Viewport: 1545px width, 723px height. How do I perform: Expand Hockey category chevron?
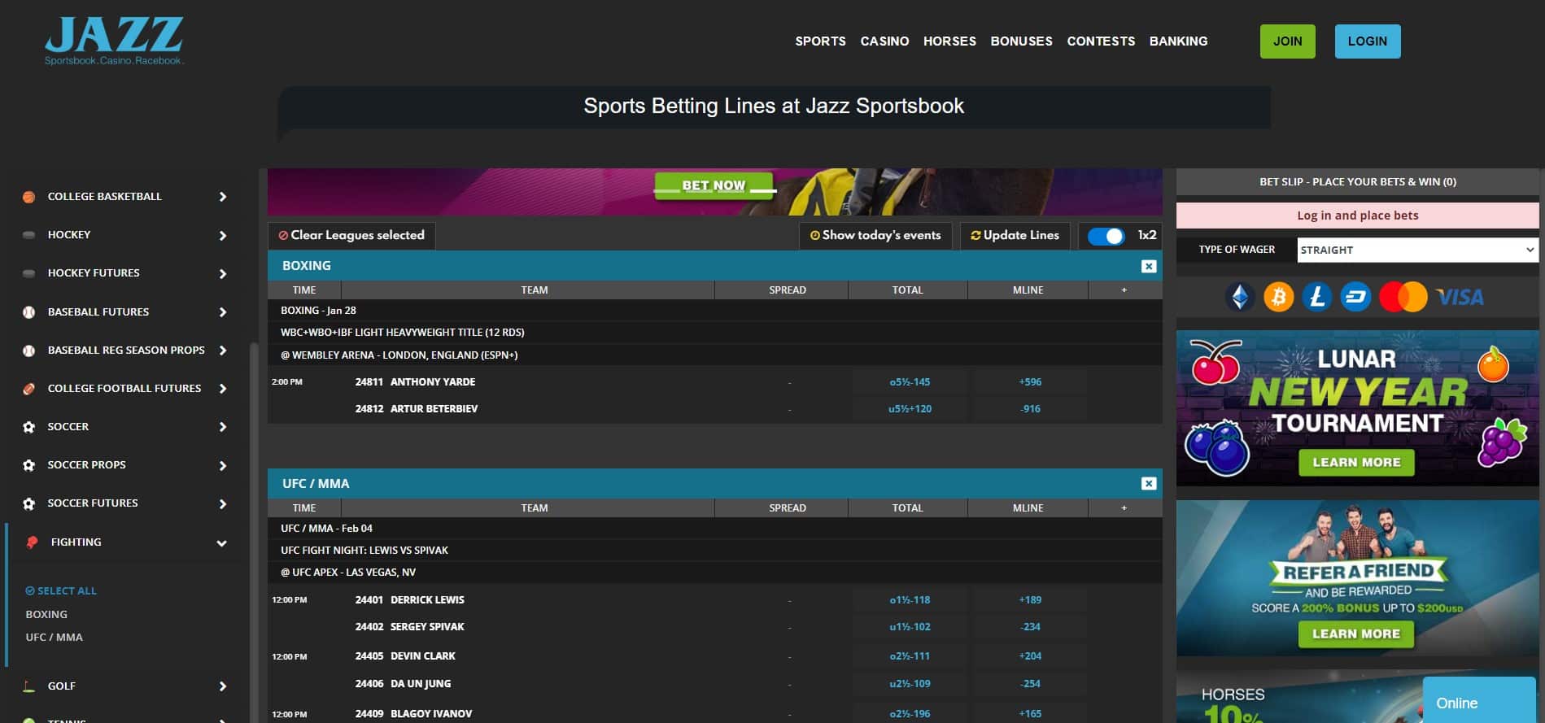pyautogui.click(x=222, y=236)
